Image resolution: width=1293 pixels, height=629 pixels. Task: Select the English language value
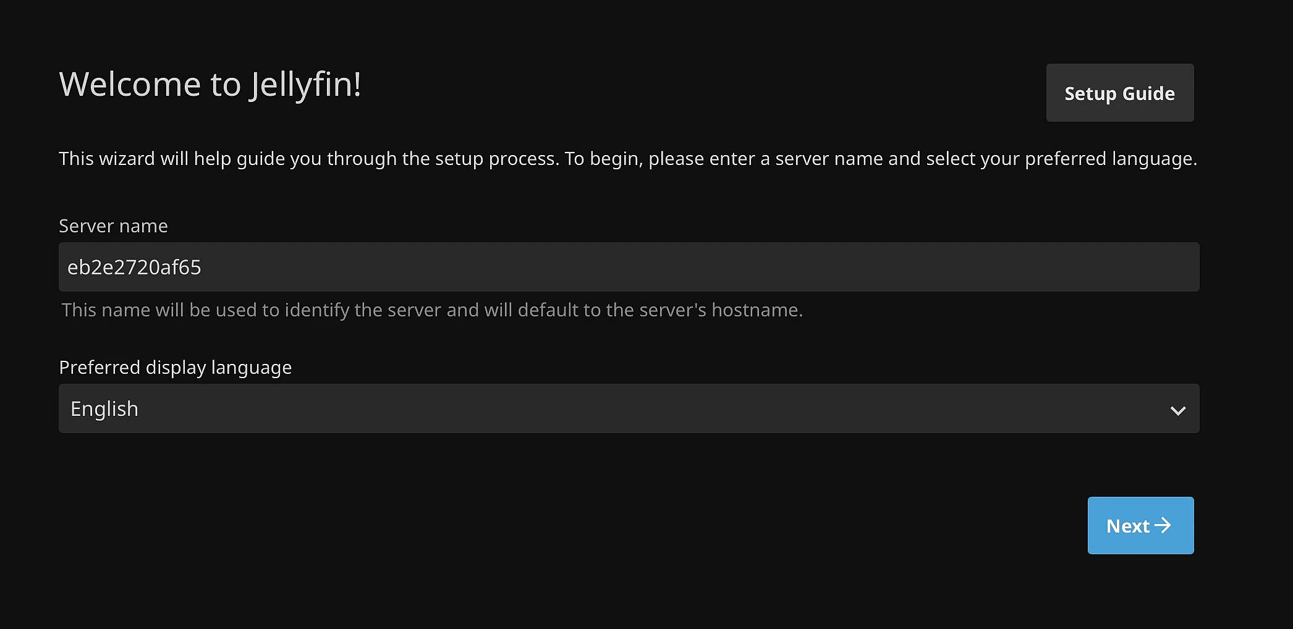pos(104,409)
